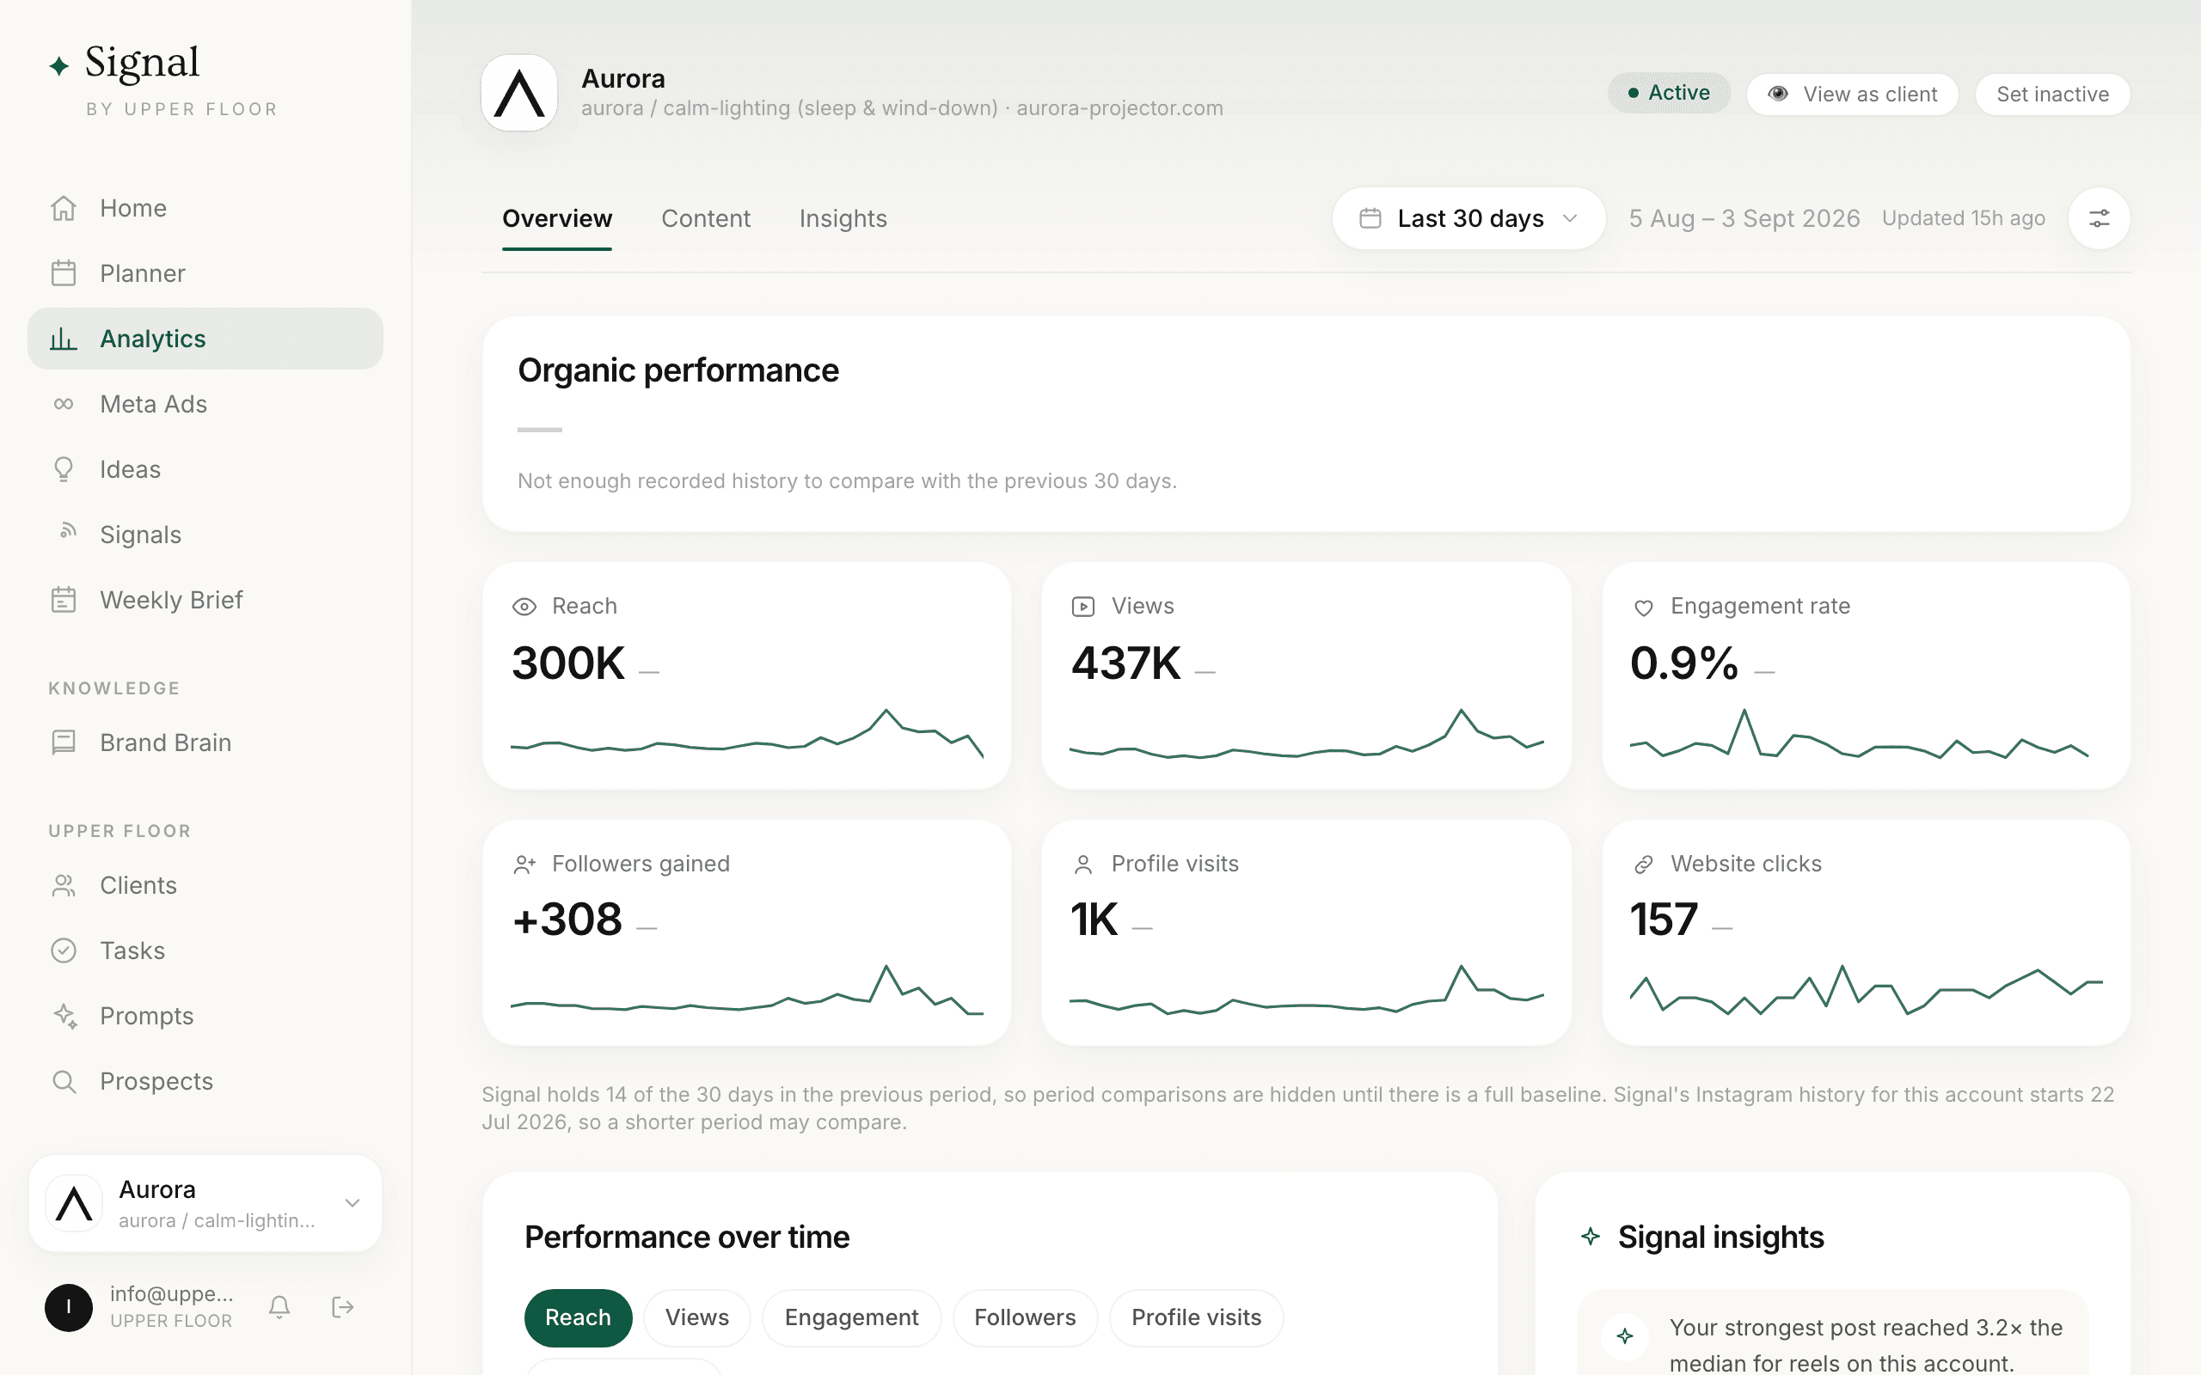Open the Weekly Brief icon

[x=64, y=600]
